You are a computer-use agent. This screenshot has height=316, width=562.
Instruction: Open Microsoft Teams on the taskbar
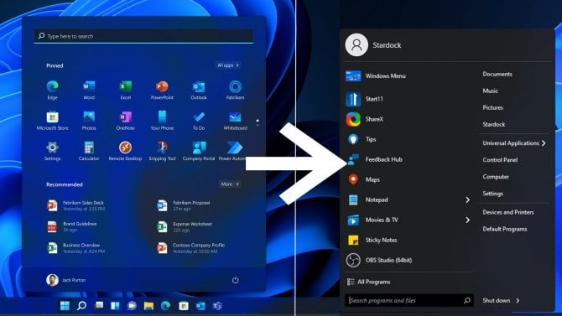(x=217, y=306)
